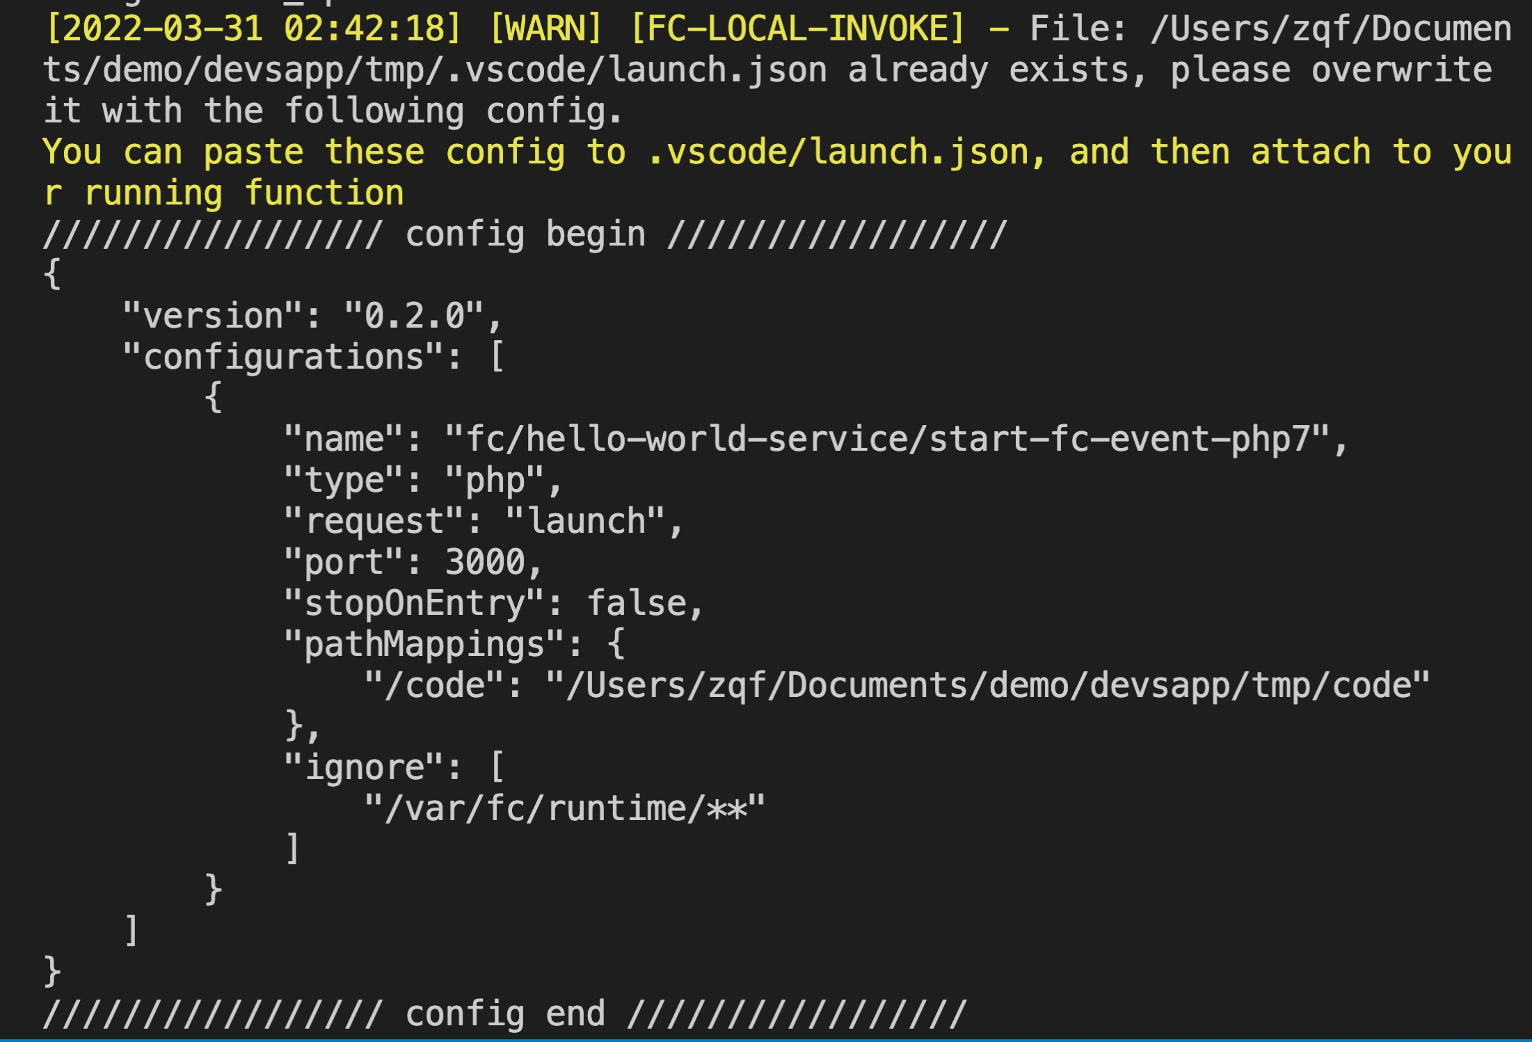This screenshot has height=1042, width=1532.
Task: Click the "/code" mapping key
Action: pos(435,685)
